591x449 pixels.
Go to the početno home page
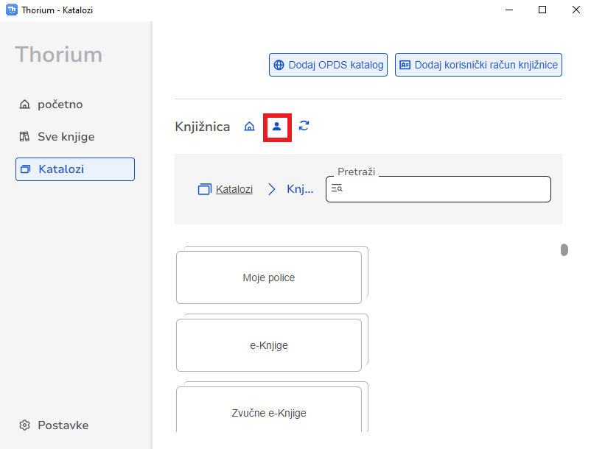tap(60, 105)
